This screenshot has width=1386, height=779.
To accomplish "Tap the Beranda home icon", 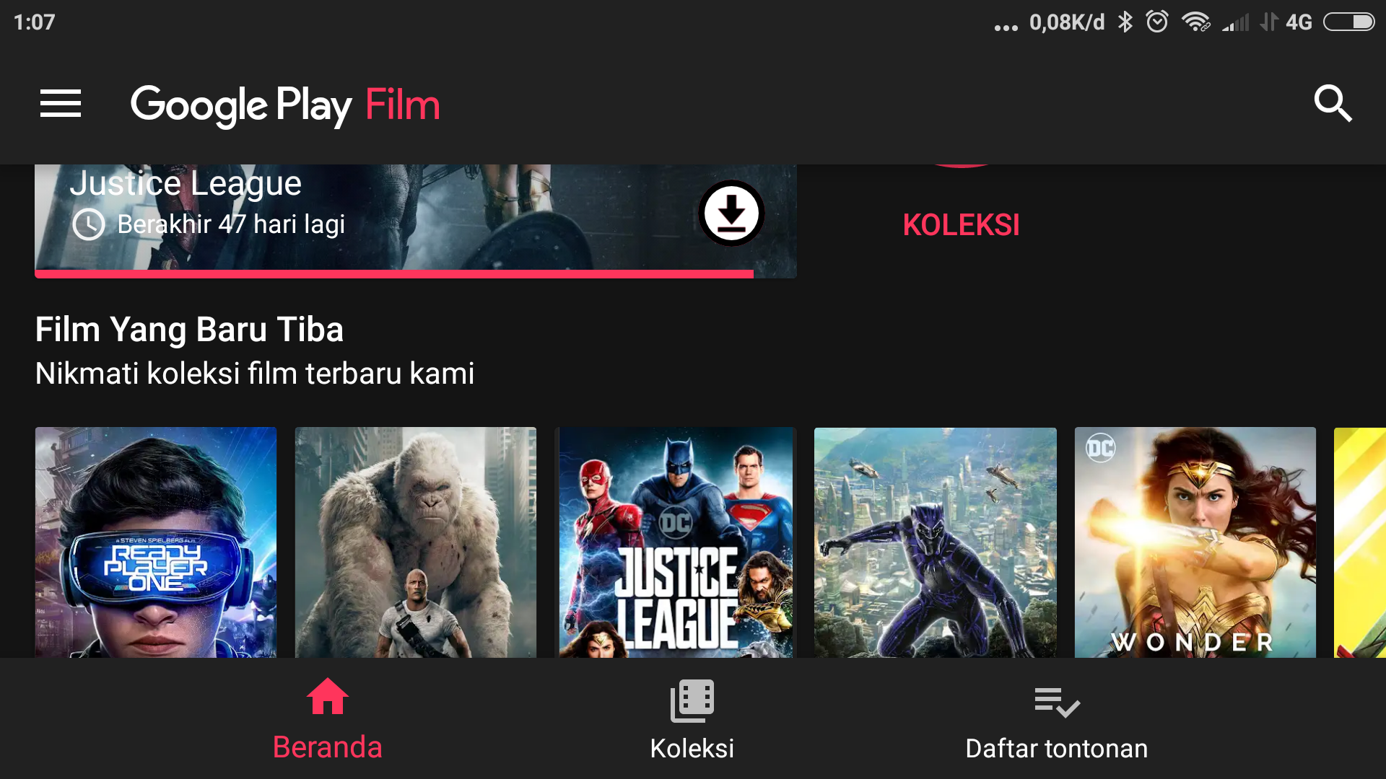I will [328, 697].
